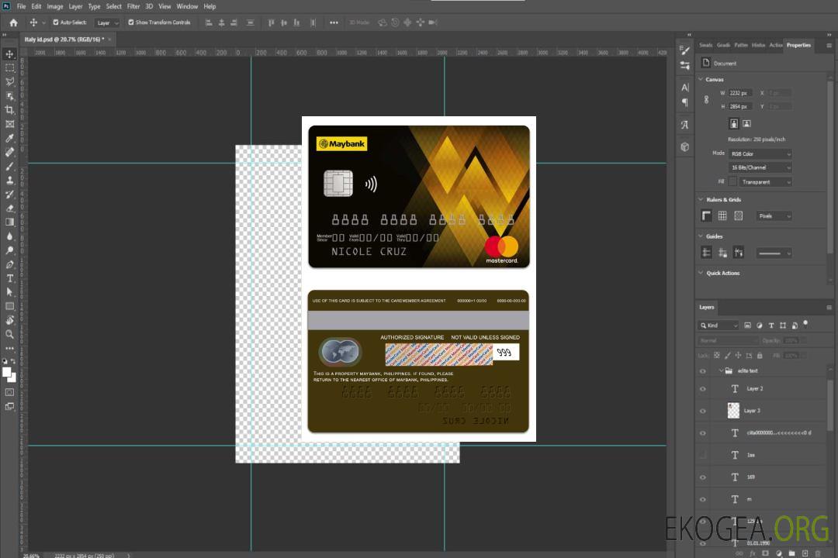This screenshot has height=558, width=838.
Task: Open Brush Settings panel icon
Action: (685, 50)
